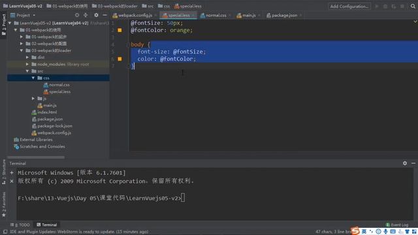Open the Event Log

click(397, 225)
